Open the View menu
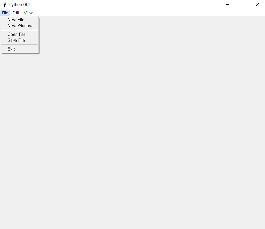 [x=28, y=13]
